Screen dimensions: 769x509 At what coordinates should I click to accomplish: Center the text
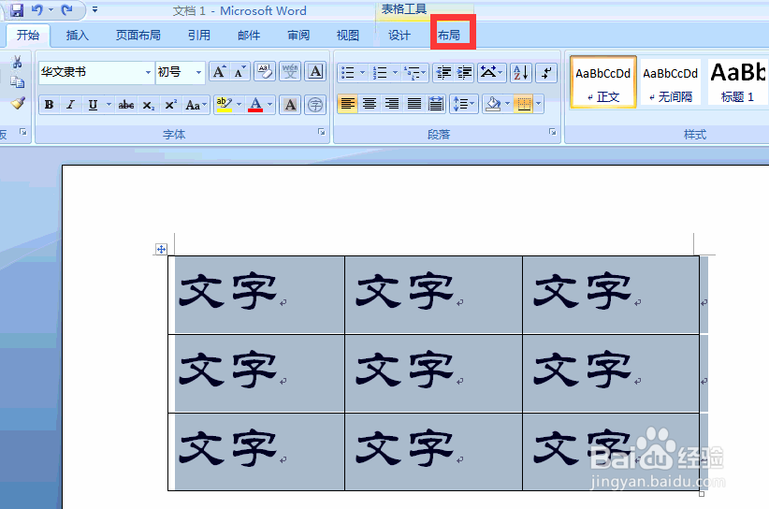[370, 104]
